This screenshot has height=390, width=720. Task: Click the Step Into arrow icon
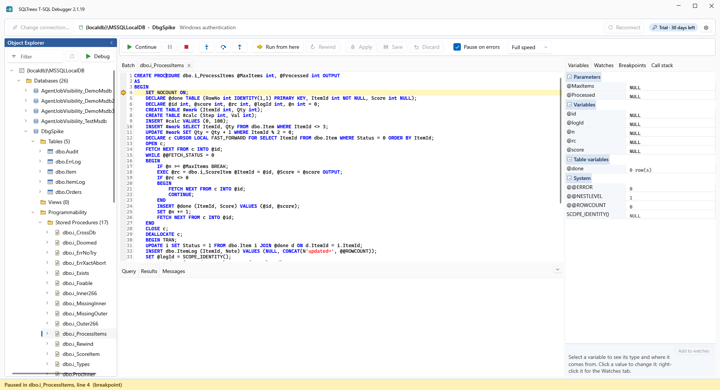point(207,47)
